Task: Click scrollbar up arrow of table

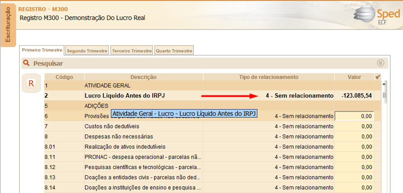Action: [384, 84]
